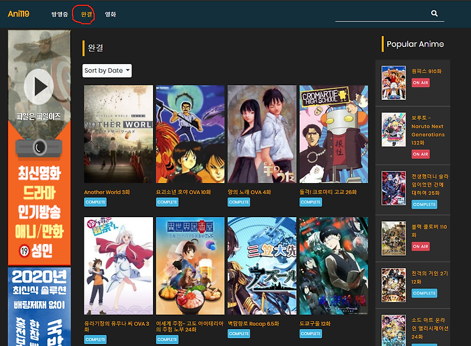Screen dimensions: 471x346
Task: Click COMPLETE badge for 진격의 거인 2기
Action: (424, 293)
